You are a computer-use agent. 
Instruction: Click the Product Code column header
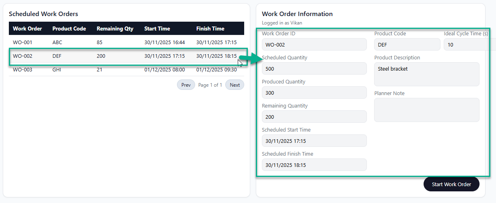[69, 28]
